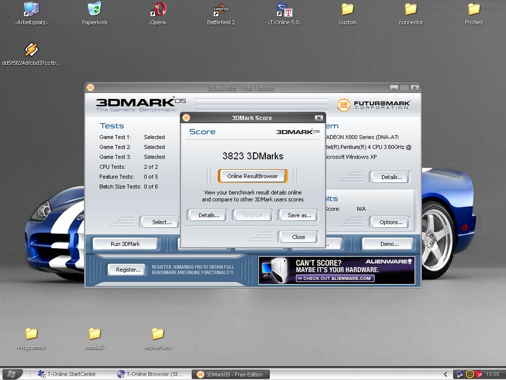
Task: Click the Game Test 2: label
Action: [115, 147]
